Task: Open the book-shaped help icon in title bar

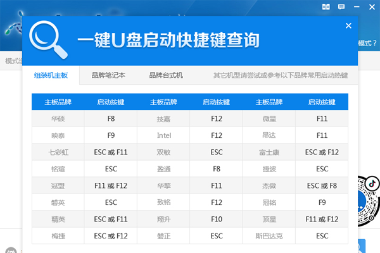Action: (x=326, y=7)
